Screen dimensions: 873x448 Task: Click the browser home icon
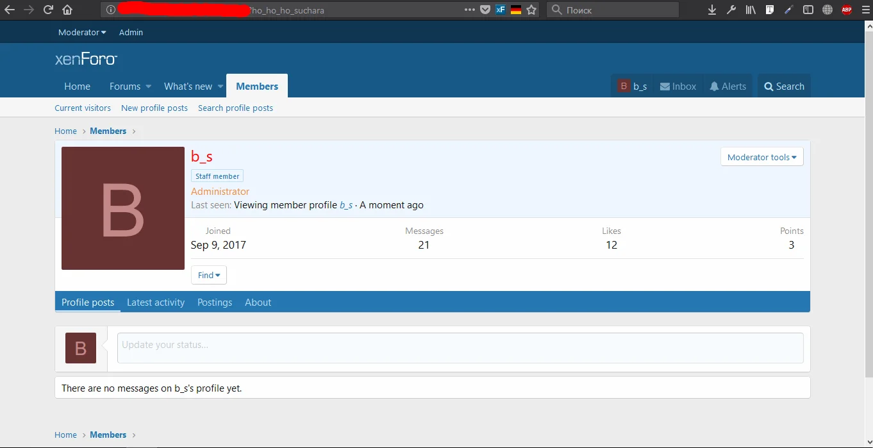click(67, 10)
